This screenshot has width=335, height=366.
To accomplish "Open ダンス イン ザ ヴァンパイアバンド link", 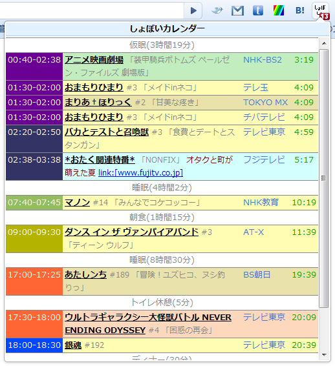I will 131,232.
